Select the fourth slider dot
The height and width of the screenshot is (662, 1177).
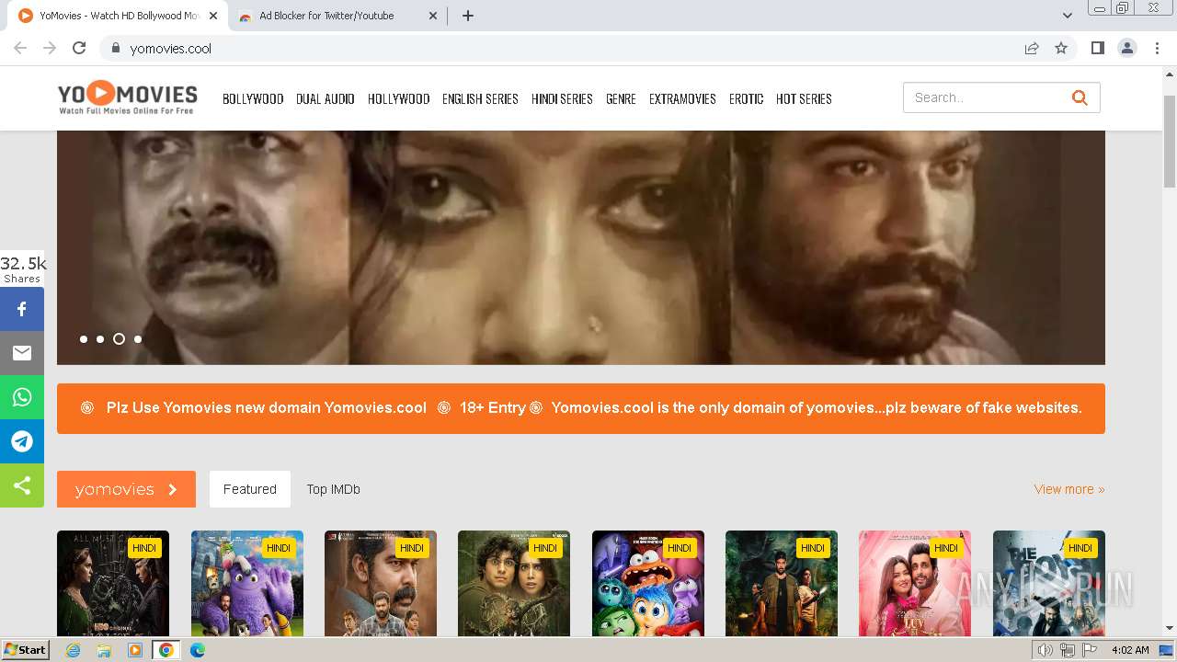138,339
